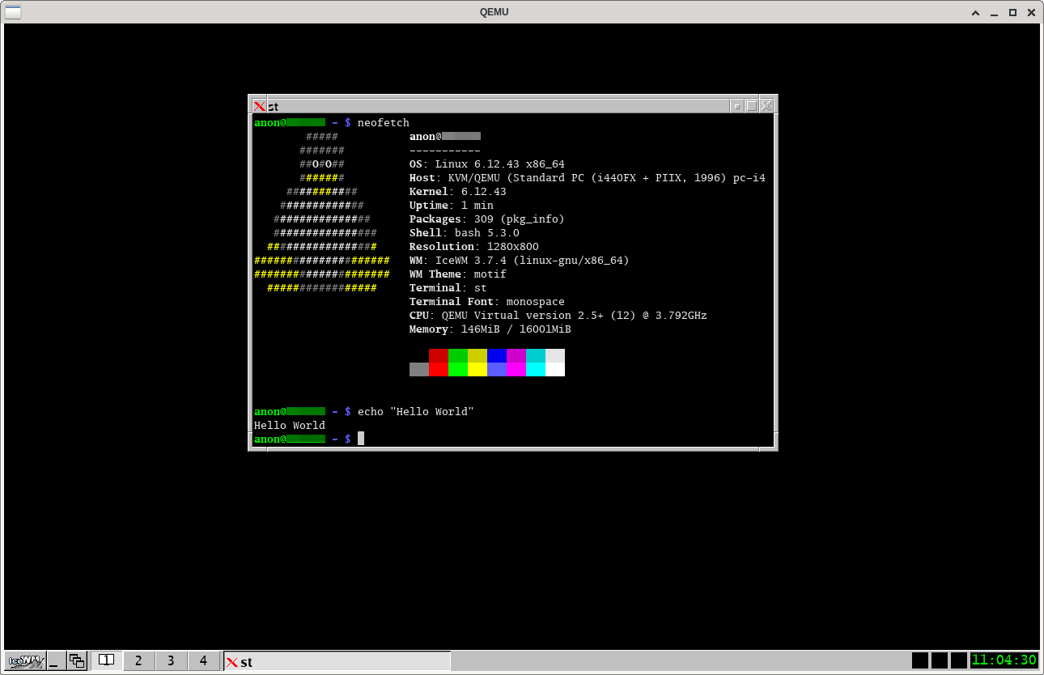Maximize the QEMU window

coord(1012,12)
